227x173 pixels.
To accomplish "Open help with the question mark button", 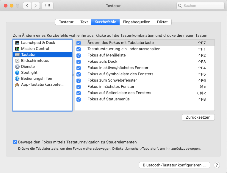I will coord(217,165).
